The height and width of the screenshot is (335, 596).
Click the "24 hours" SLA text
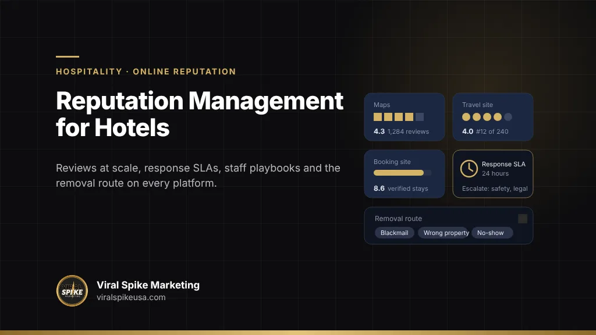click(x=495, y=173)
